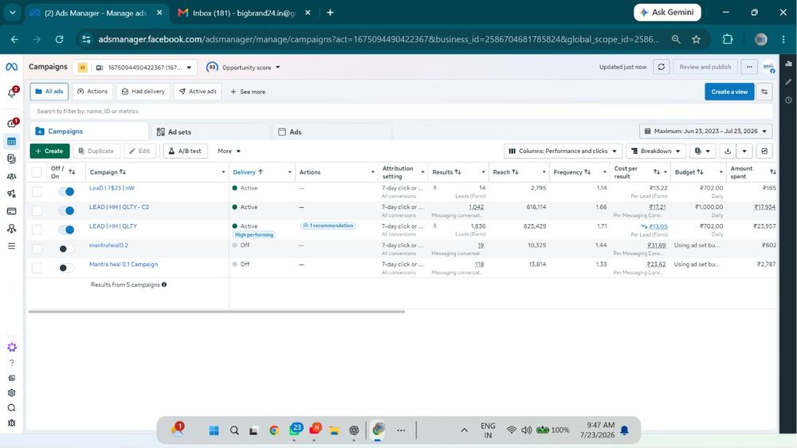Sort by the Results column header
The image size is (797, 448).
tap(446, 172)
